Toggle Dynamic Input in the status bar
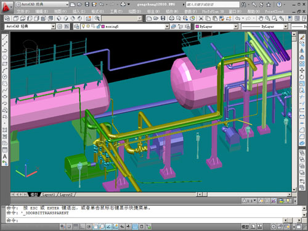Viewport: 308px width, 231px height. pos(122,227)
